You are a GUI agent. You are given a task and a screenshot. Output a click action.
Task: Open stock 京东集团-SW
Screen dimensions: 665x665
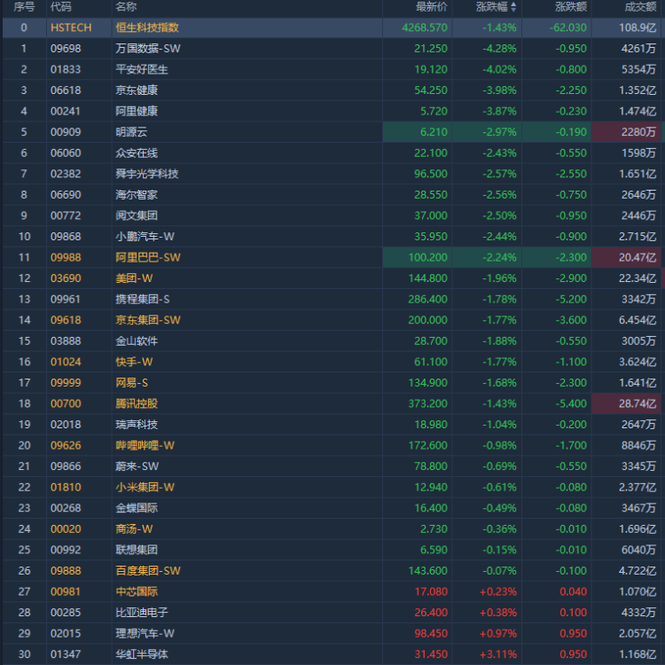(148, 320)
